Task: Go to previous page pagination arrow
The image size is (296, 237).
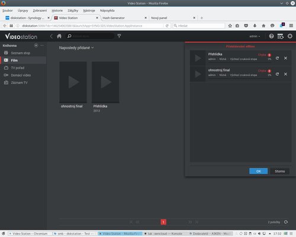Action: 137,222
